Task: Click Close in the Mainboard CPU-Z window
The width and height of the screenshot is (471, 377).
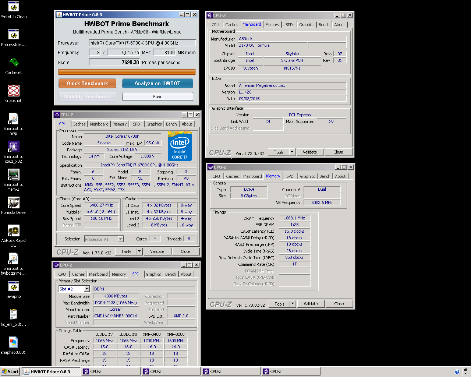Action: 338,152
